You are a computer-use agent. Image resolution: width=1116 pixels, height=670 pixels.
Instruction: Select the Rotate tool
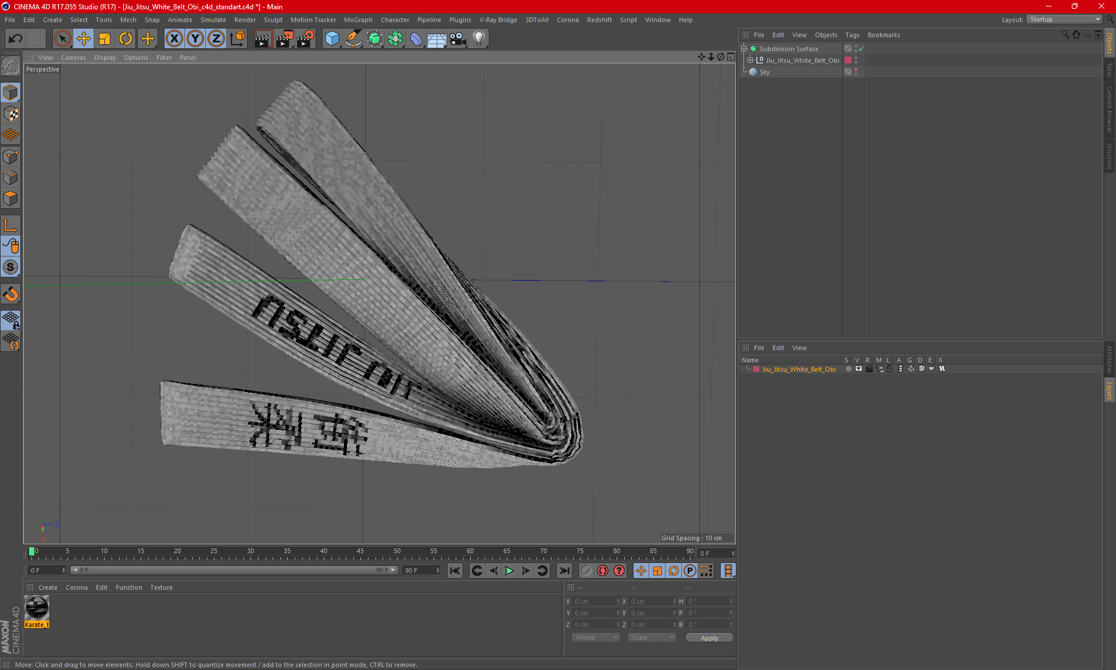pyautogui.click(x=126, y=39)
